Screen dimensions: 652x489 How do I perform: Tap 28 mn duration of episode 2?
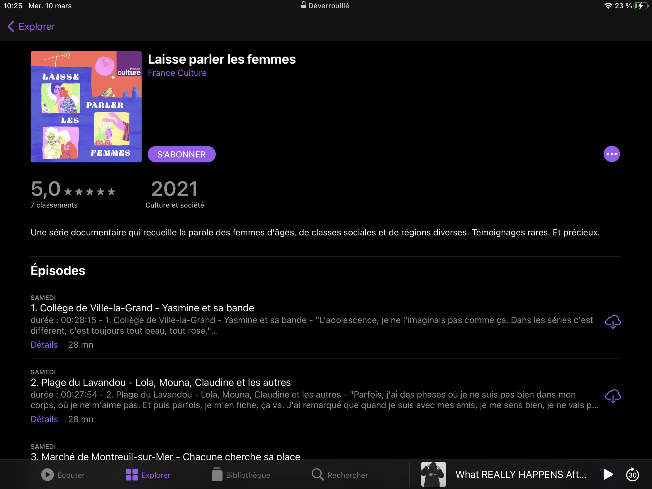(81, 419)
